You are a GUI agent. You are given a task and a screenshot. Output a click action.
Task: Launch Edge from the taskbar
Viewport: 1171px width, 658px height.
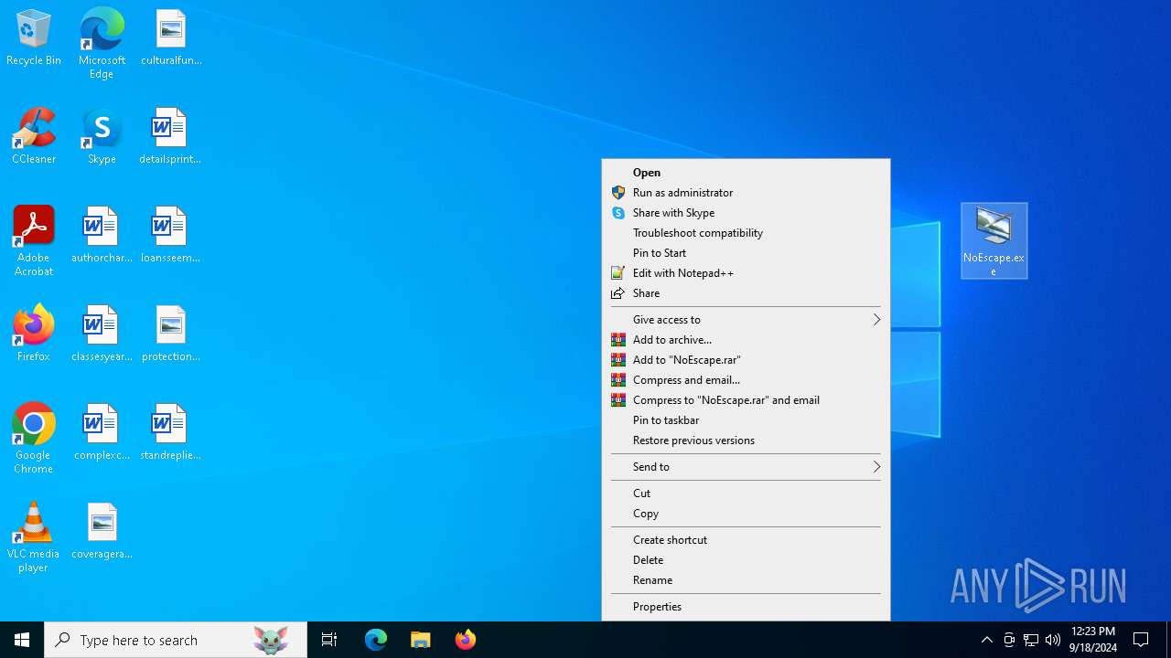pyautogui.click(x=376, y=640)
